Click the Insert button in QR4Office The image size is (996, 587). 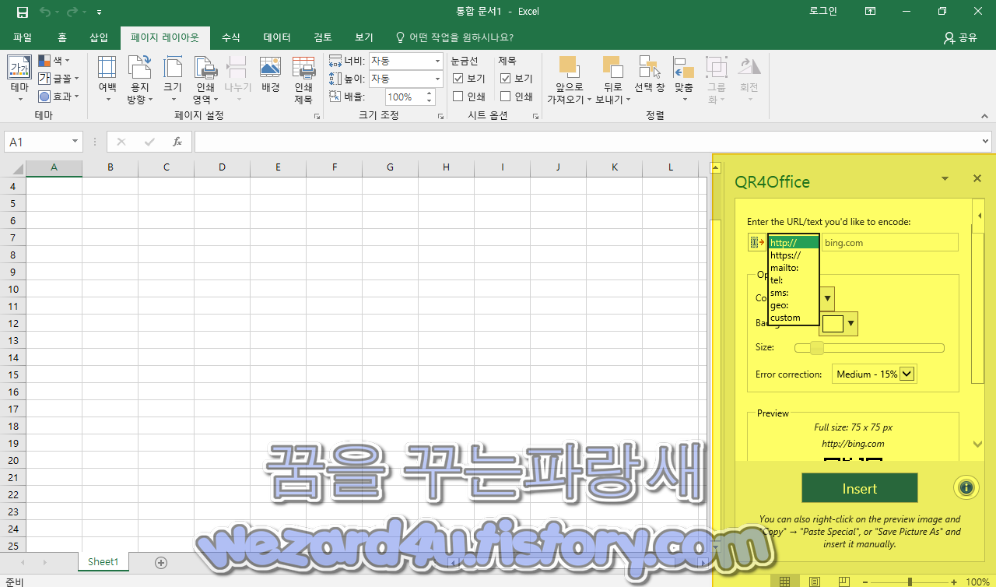[859, 488]
